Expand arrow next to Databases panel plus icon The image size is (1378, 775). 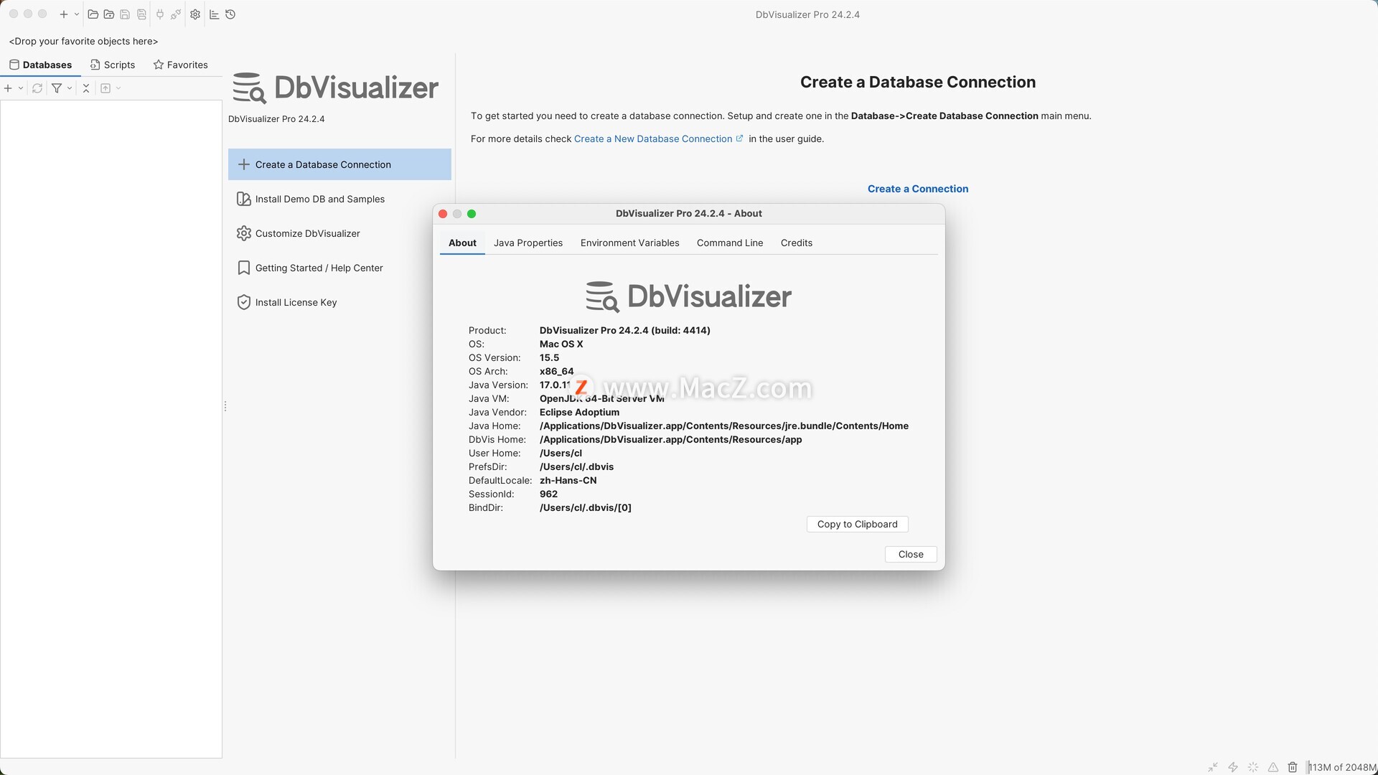tap(21, 88)
